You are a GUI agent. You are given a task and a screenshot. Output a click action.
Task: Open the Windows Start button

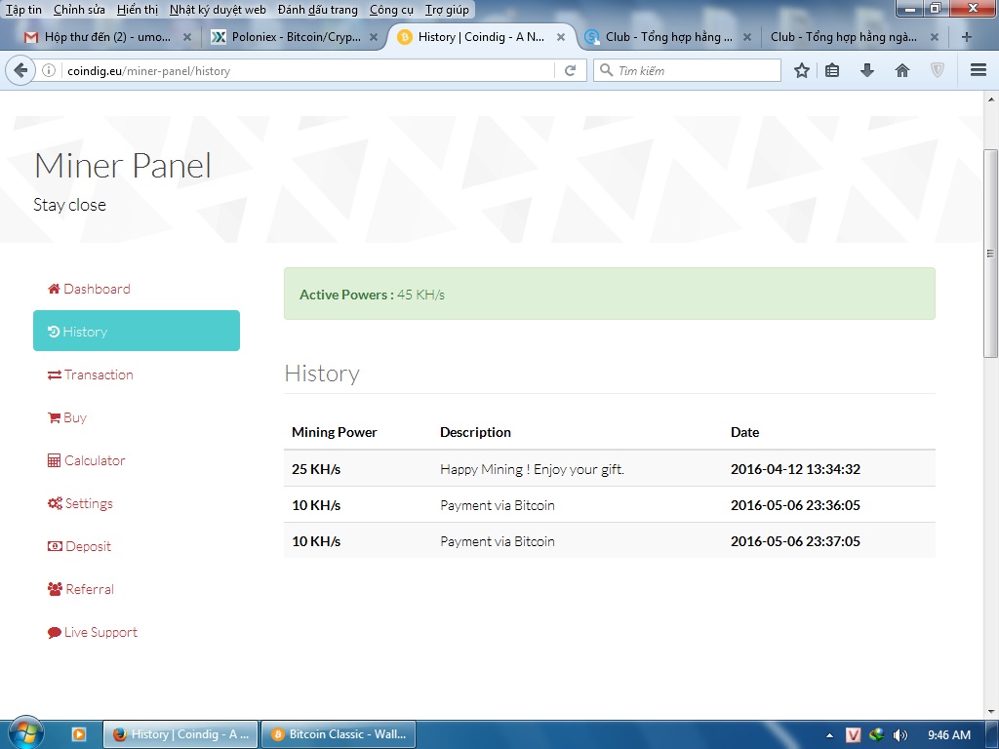tap(25, 733)
